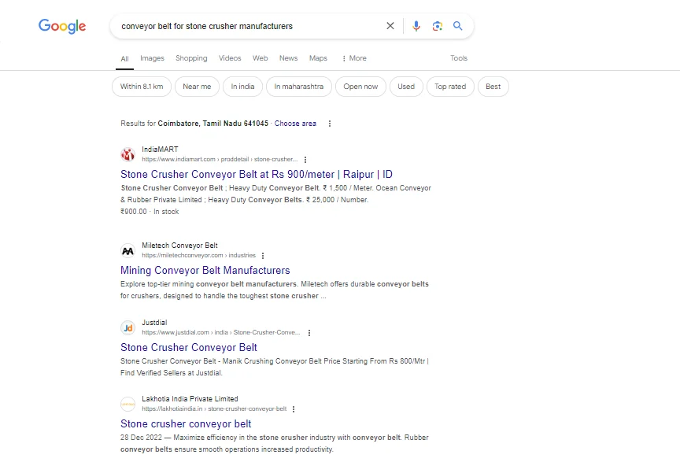Switch to the Shopping tab

click(191, 58)
